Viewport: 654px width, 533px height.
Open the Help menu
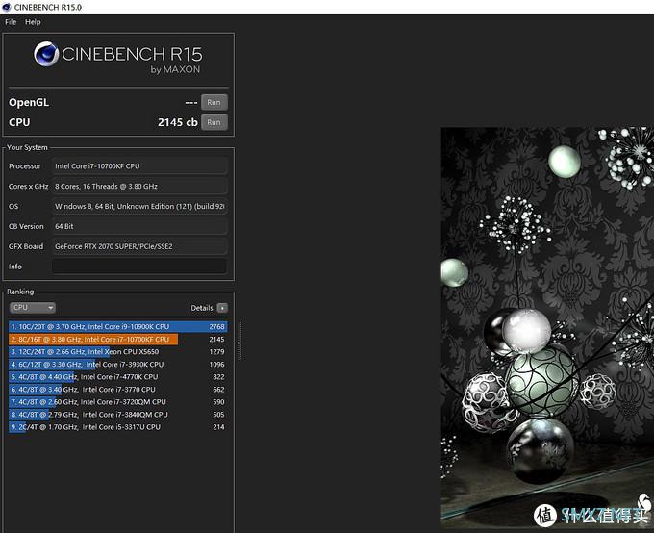coord(33,22)
